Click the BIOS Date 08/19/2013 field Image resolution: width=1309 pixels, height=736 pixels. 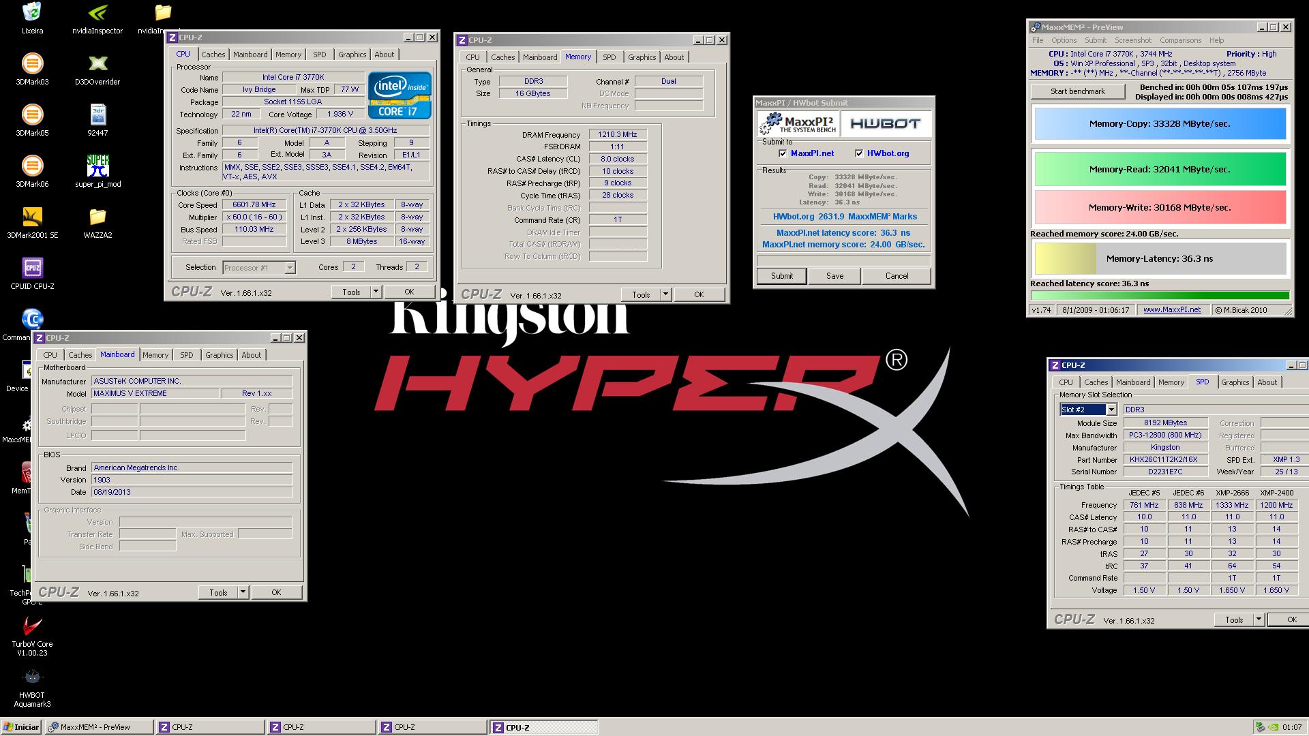tap(192, 492)
